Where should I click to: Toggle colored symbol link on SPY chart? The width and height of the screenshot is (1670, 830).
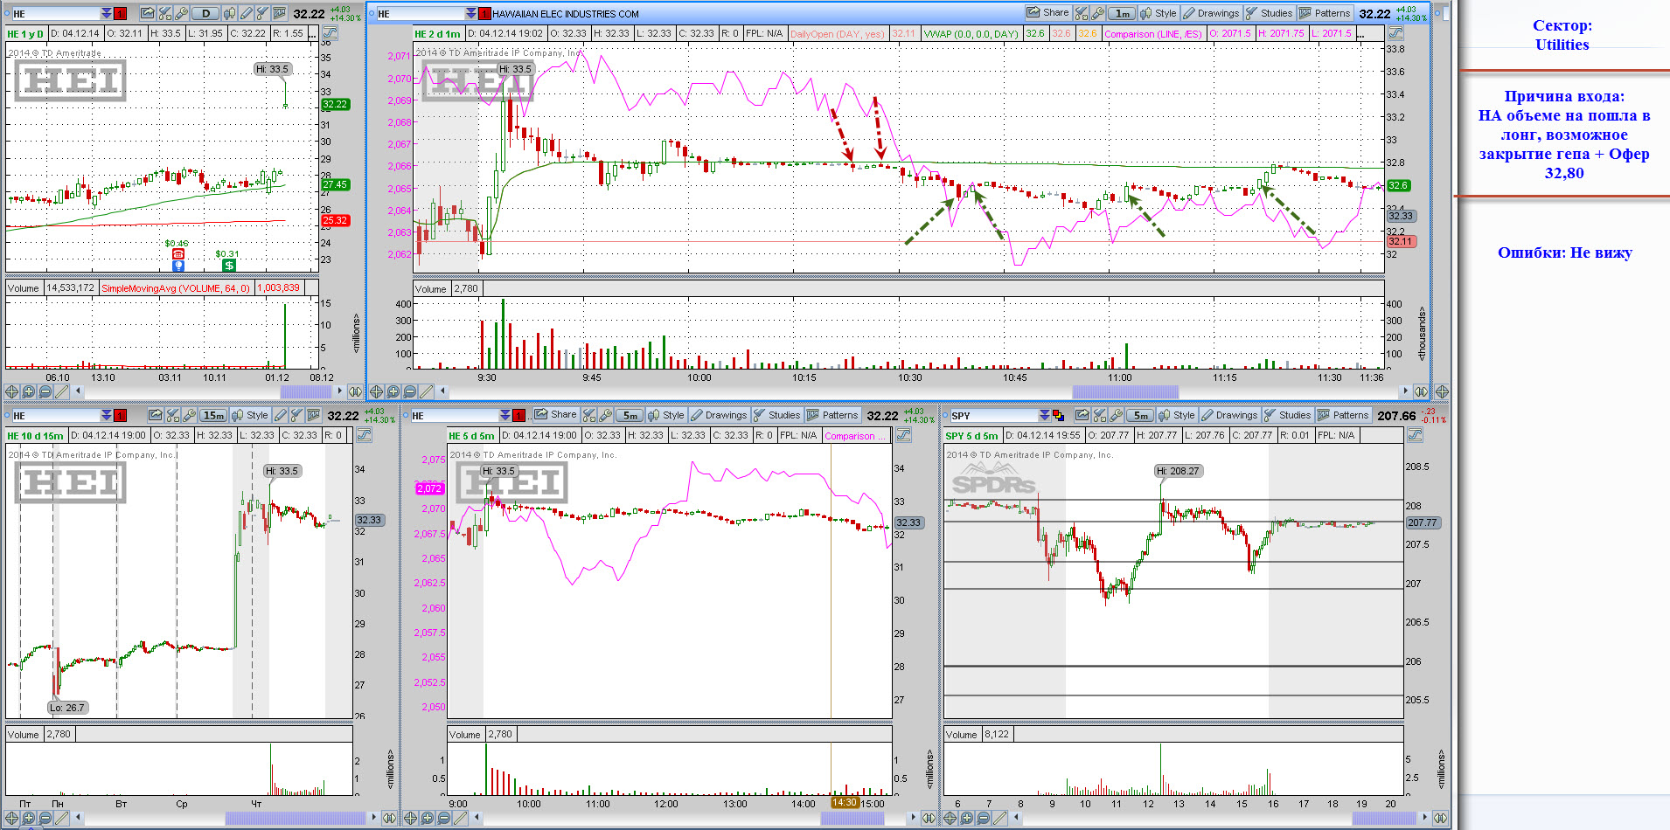(1058, 416)
